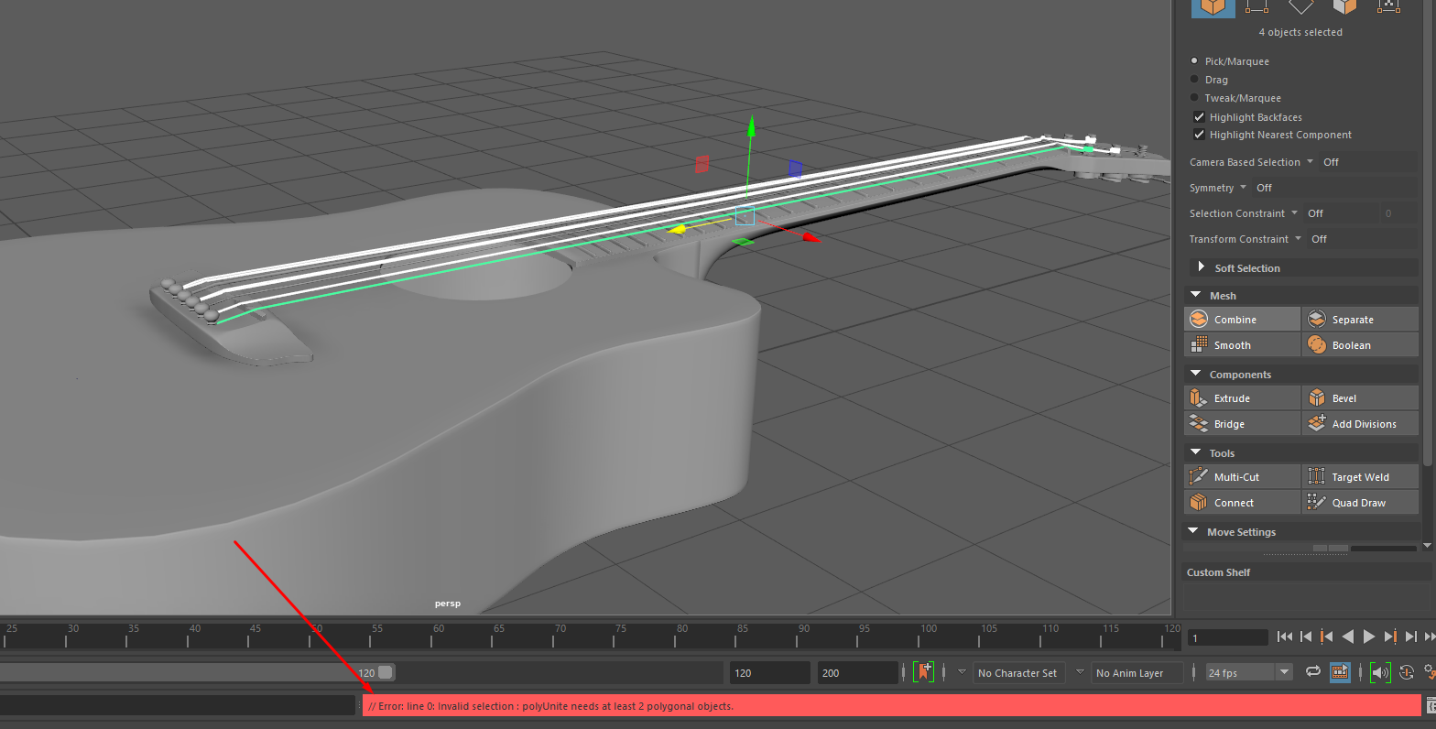Open Symmetry dropdown arrow
The height and width of the screenshot is (729, 1436).
pyautogui.click(x=1243, y=187)
